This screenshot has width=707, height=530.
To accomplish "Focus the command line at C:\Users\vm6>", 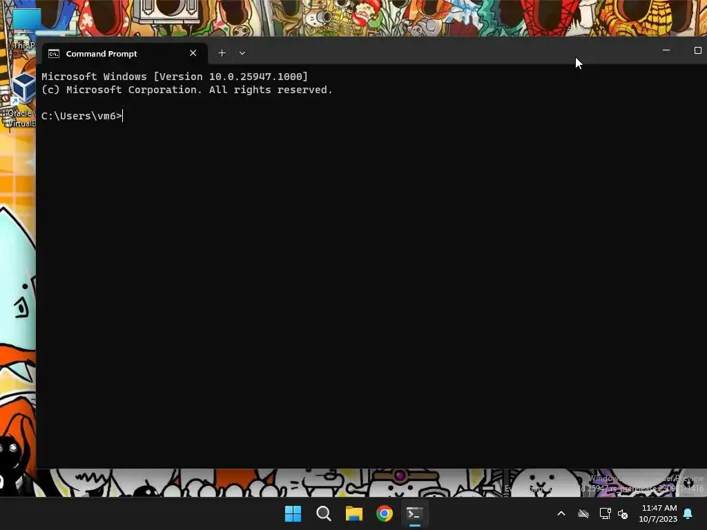I will click(x=81, y=116).
